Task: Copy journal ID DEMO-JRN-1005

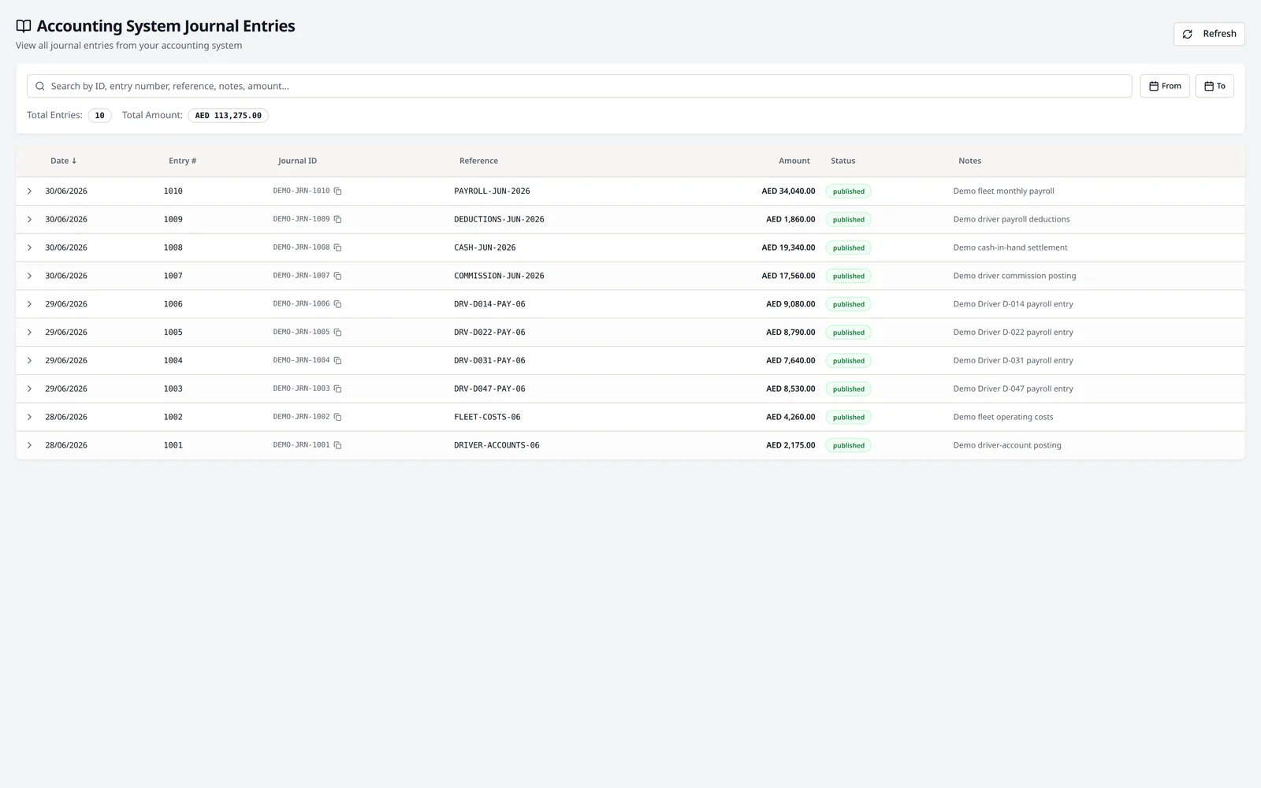Action: 337,333
